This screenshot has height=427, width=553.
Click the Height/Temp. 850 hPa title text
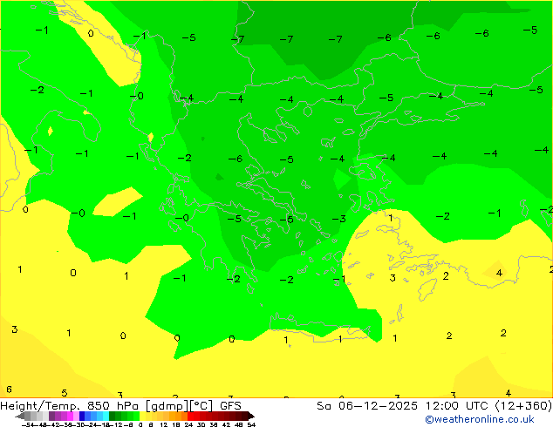point(70,406)
